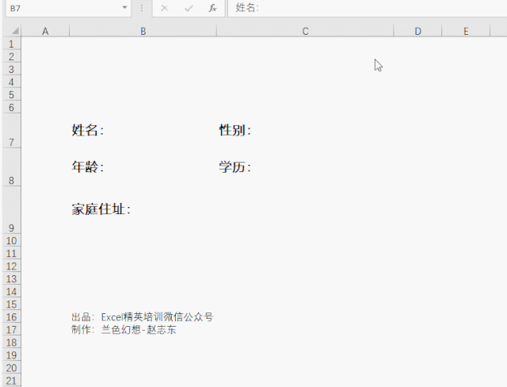Click the Name Box showing B7

[x=62, y=8]
